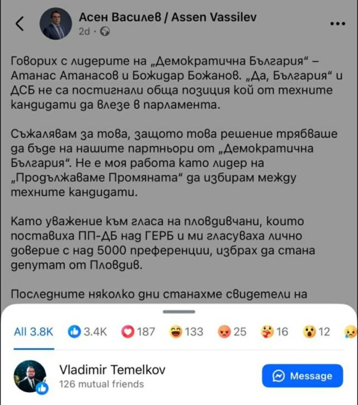Filter by Wow reactions 12
Image resolution: width=358 pixels, height=405 pixels.
click(x=317, y=332)
